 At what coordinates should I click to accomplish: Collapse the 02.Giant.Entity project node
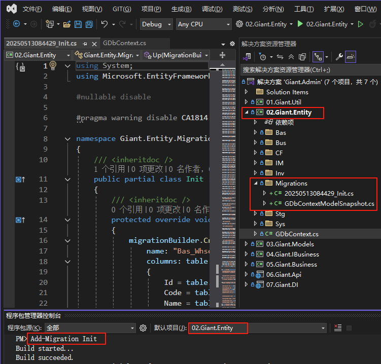247,112
